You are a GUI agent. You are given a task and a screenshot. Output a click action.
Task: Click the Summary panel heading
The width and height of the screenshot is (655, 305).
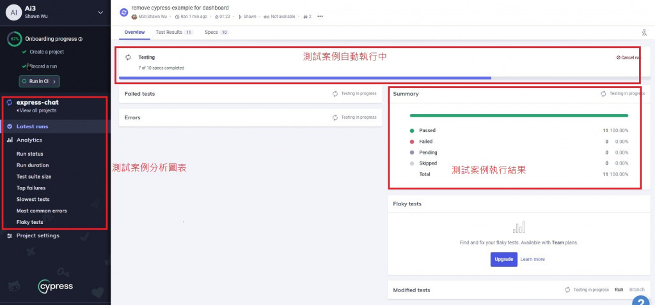point(406,94)
